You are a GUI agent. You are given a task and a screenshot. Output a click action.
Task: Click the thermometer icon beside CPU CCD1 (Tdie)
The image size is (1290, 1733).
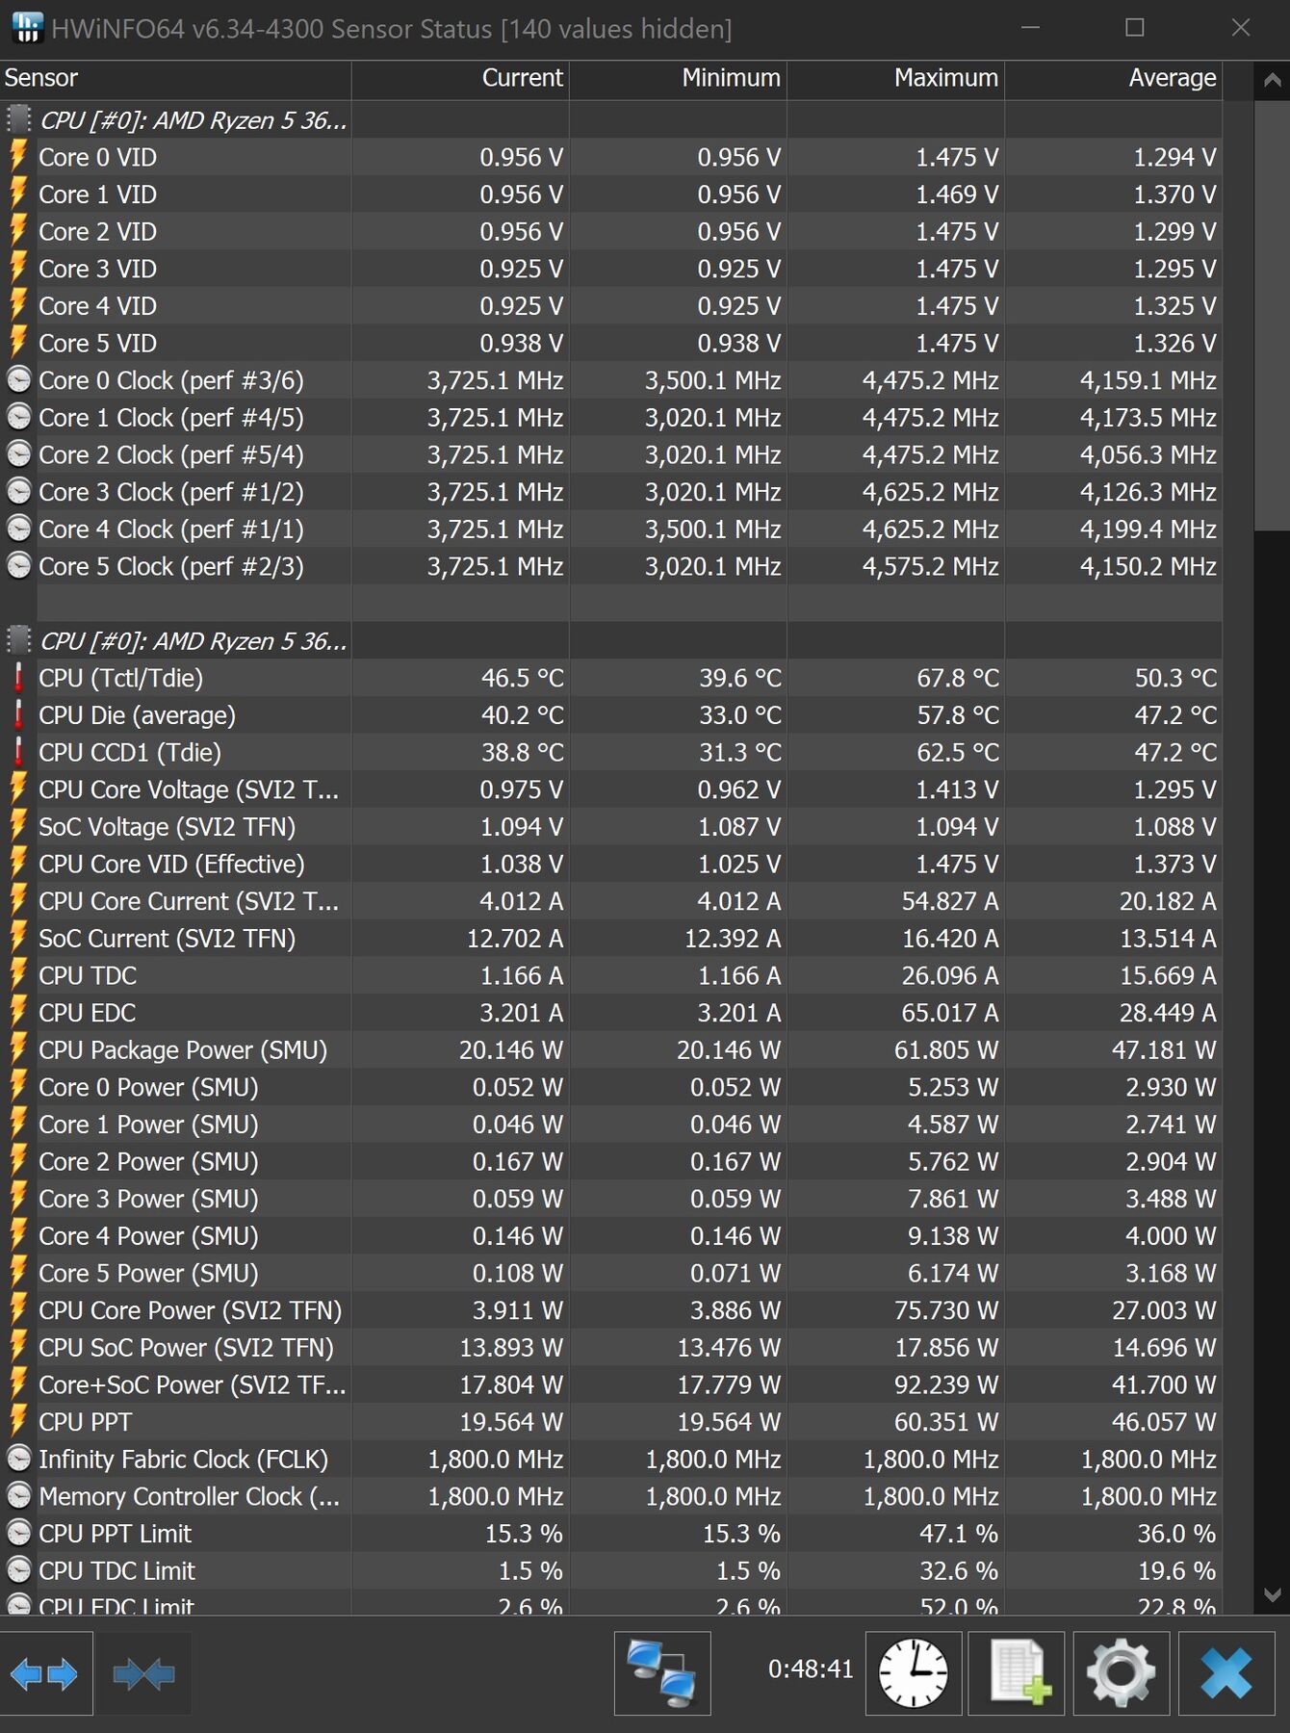(18, 752)
